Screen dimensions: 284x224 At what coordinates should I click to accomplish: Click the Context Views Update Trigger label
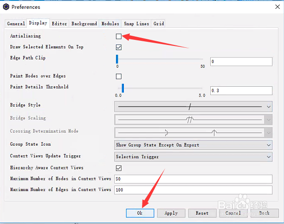point(45,156)
